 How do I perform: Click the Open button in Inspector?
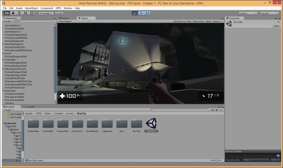click(276, 26)
